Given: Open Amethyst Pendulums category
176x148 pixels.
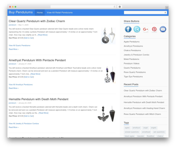Looking at the screenshot, I should 133,46.
